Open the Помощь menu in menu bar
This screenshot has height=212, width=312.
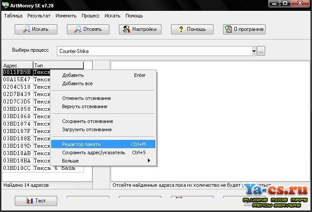134,16
